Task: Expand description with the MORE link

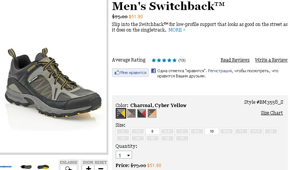Action: (177, 30)
